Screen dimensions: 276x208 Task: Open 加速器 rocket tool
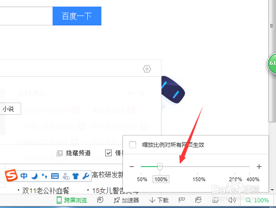tap(126, 200)
